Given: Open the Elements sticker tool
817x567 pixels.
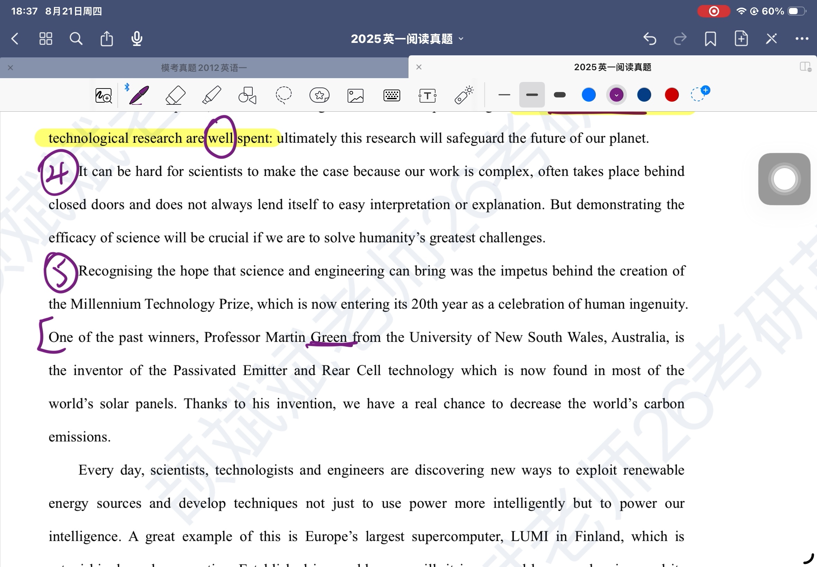Looking at the screenshot, I should 320,95.
